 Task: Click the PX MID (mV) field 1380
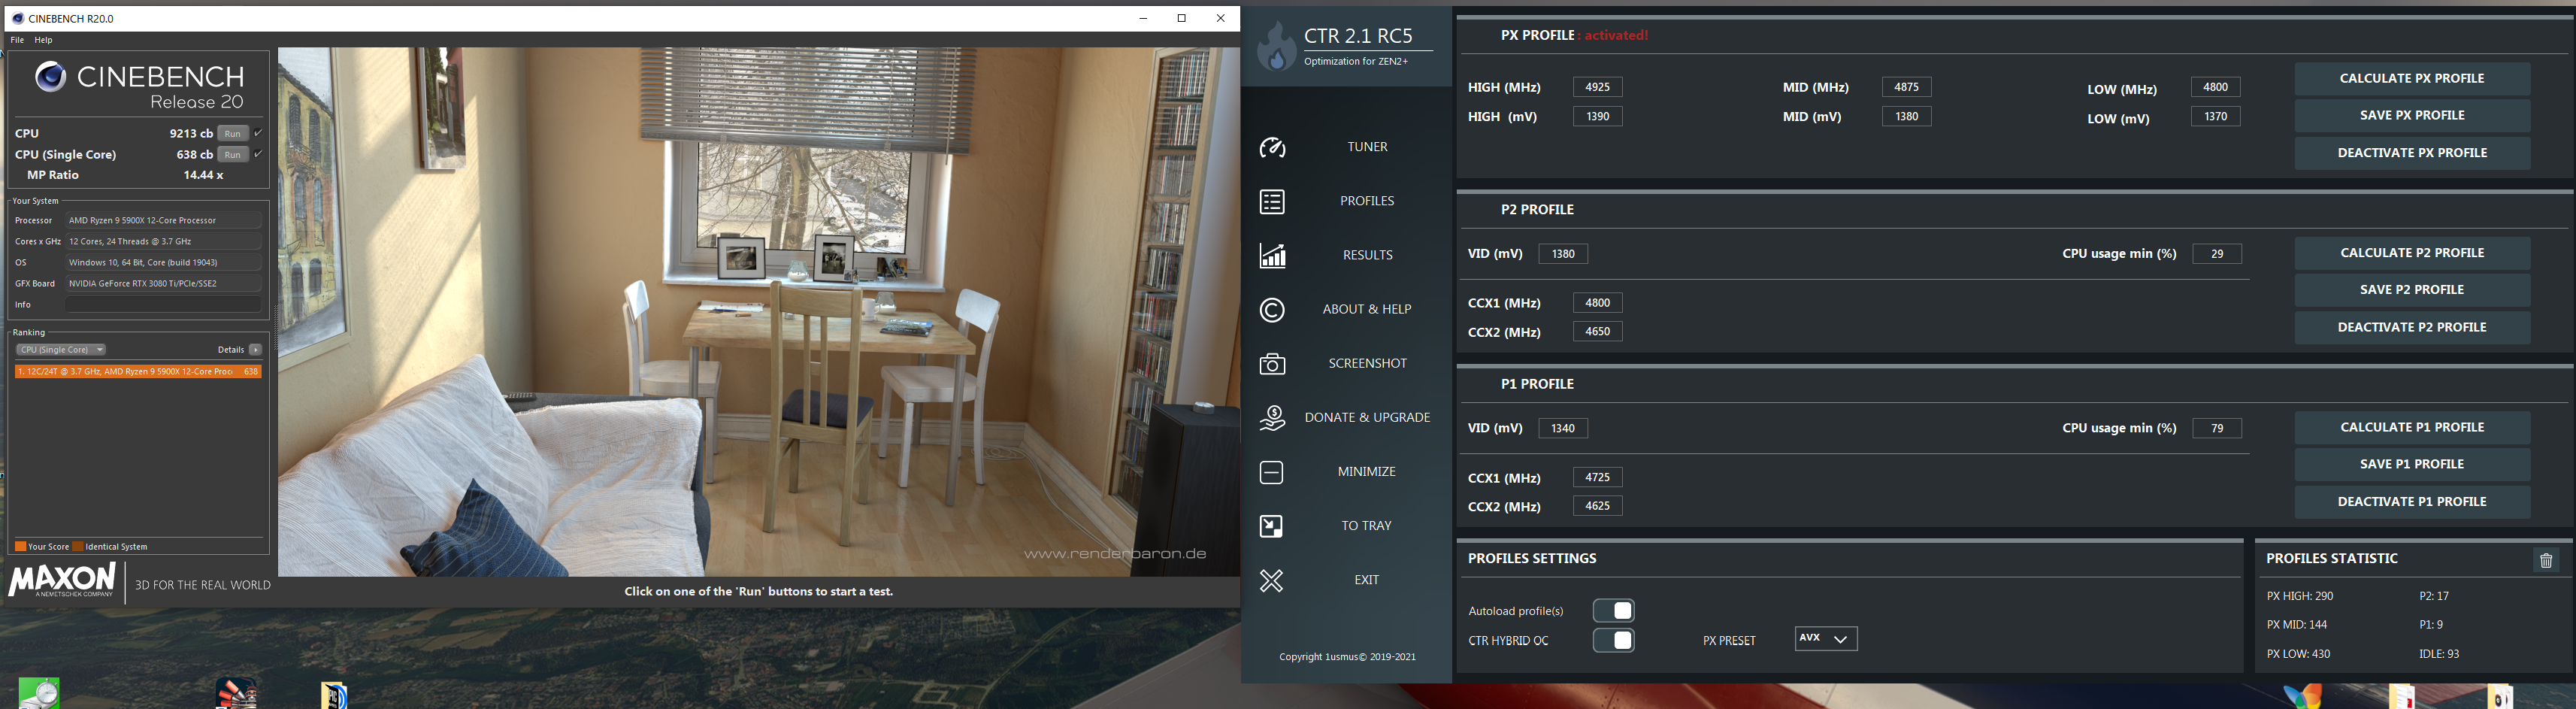(x=1906, y=116)
